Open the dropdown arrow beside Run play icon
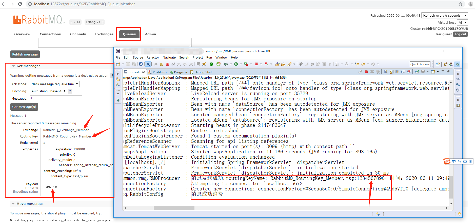 tap(241, 64)
